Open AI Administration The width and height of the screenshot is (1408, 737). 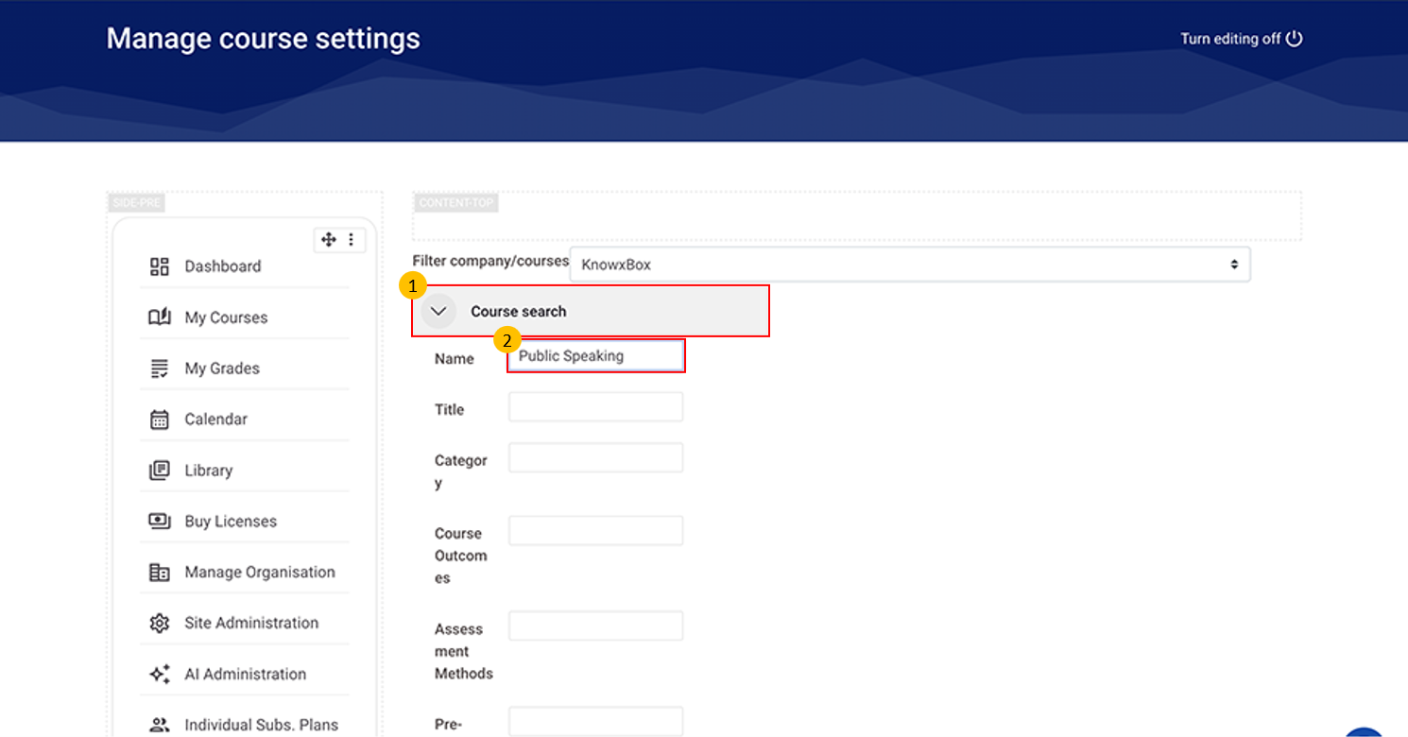pyautogui.click(x=246, y=675)
